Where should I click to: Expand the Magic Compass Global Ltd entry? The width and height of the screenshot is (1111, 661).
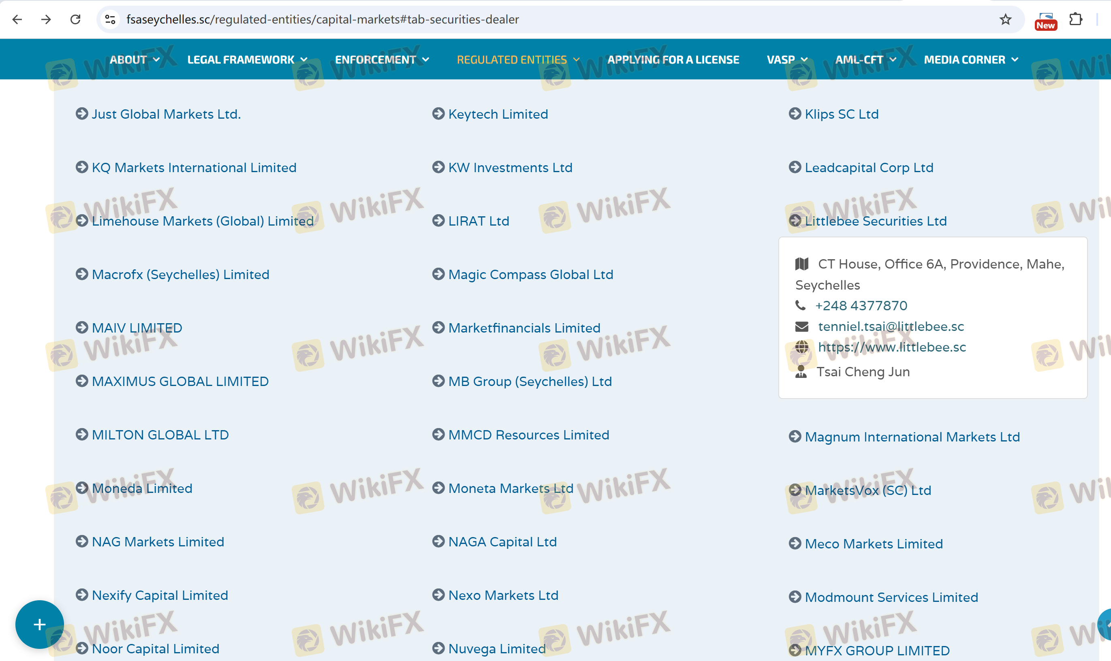click(530, 274)
